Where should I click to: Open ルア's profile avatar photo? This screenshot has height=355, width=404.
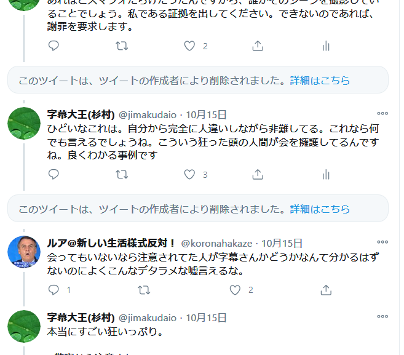24,252
